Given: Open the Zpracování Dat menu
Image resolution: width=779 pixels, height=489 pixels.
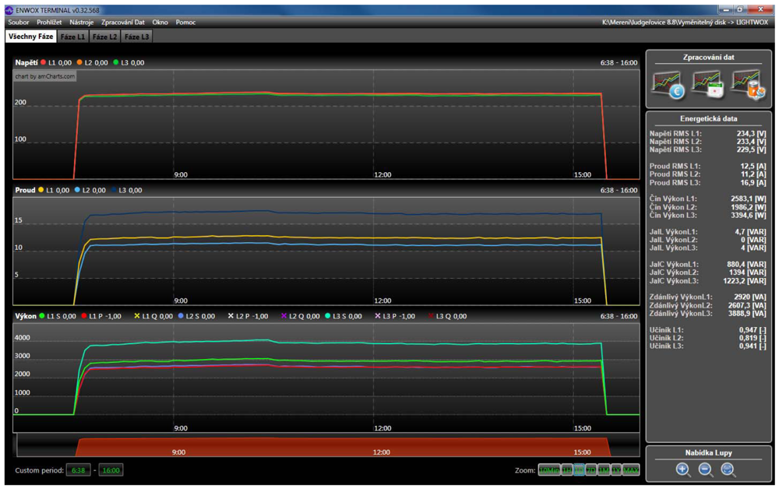Looking at the screenshot, I should pyautogui.click(x=123, y=23).
